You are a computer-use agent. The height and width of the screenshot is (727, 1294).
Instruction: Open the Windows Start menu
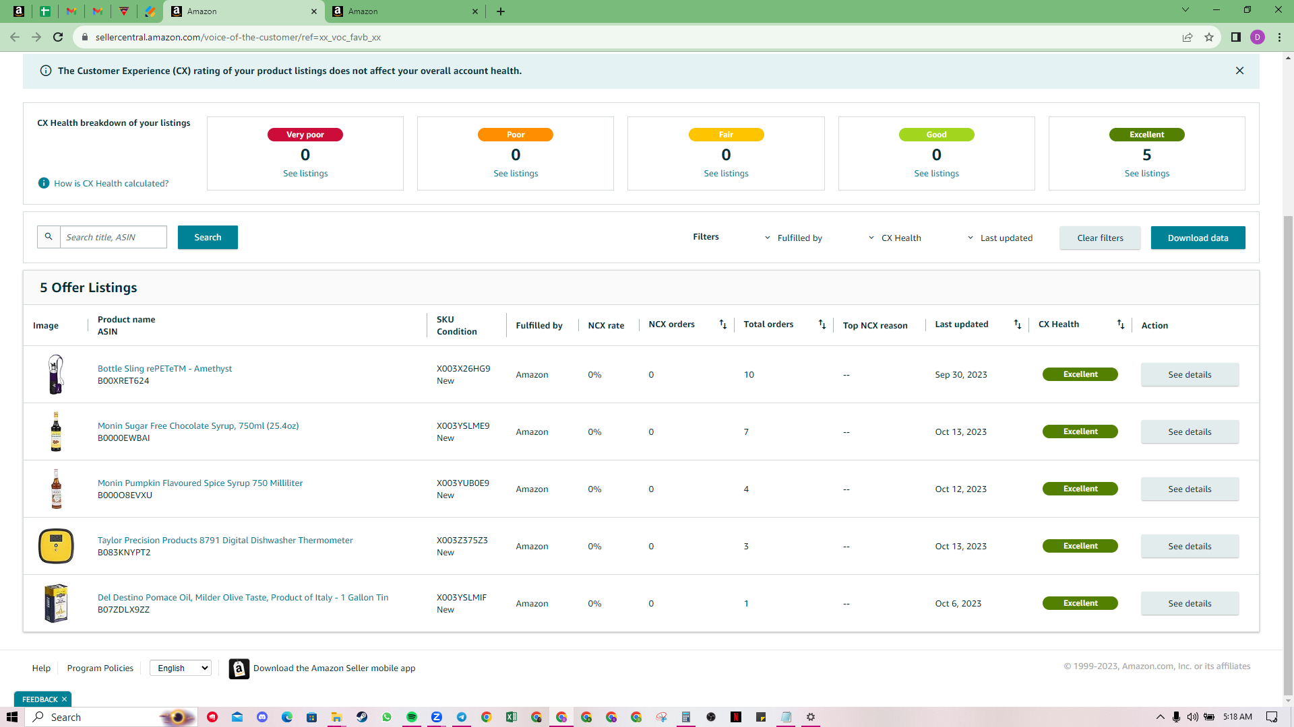point(12,717)
